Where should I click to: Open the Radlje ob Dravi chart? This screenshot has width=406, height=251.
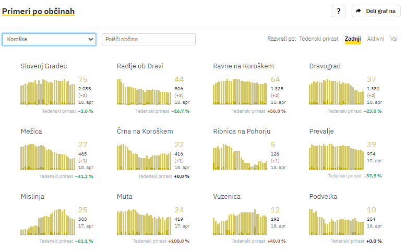click(144, 92)
